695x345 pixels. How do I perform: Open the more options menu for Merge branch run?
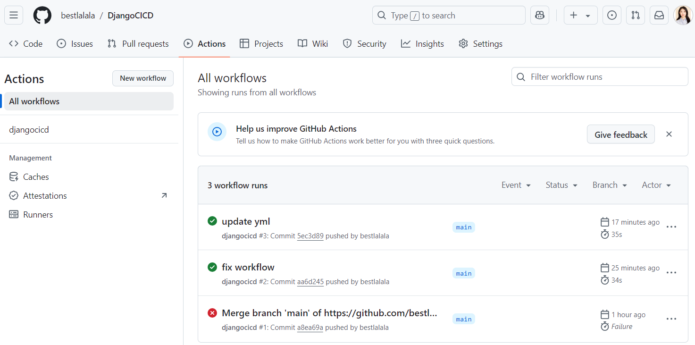click(671, 319)
